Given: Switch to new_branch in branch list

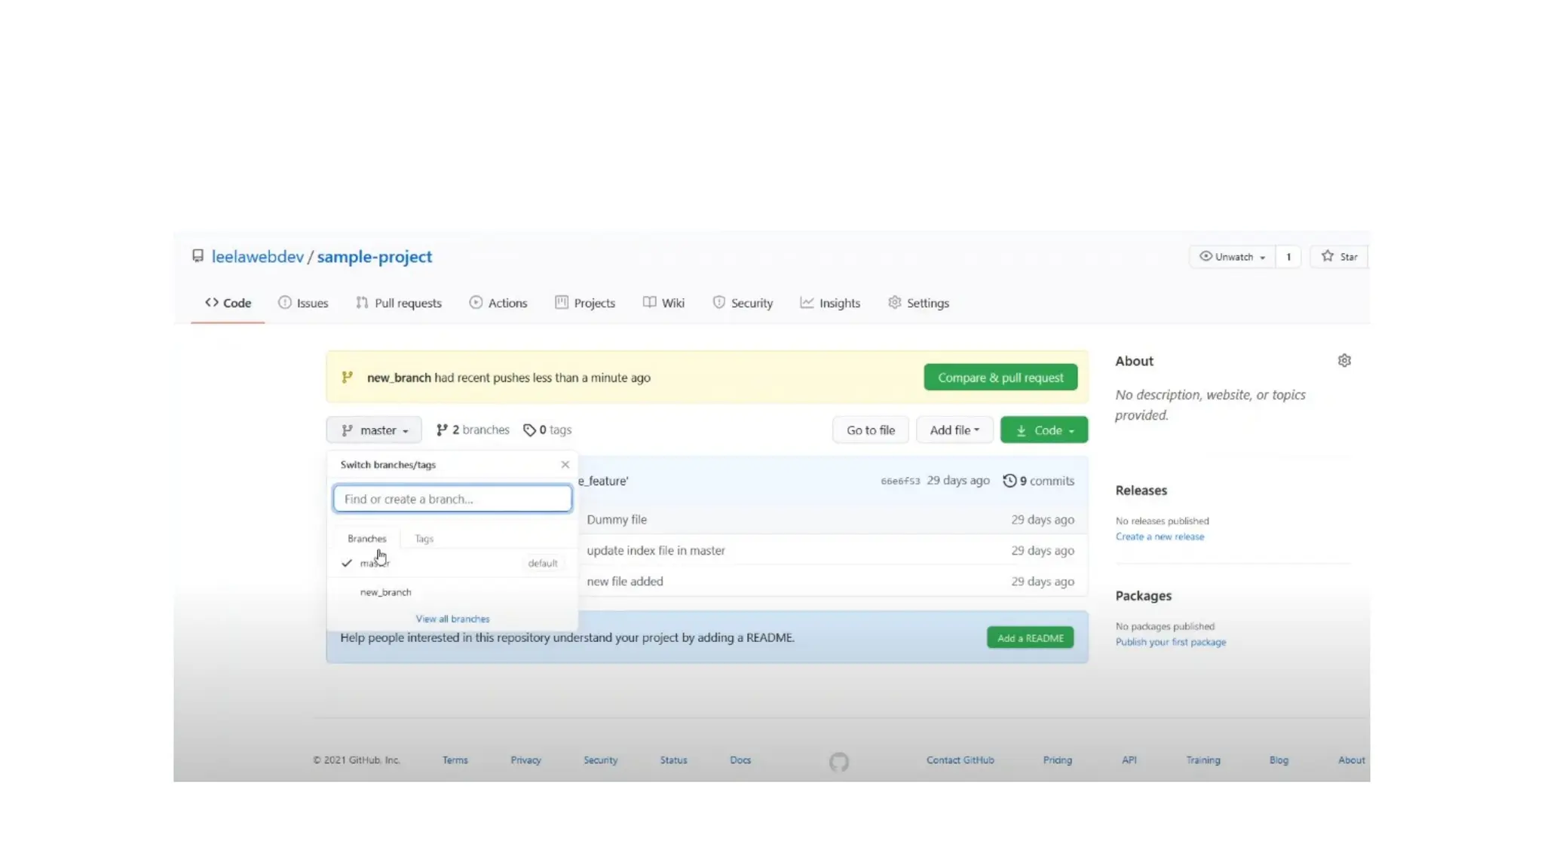Looking at the screenshot, I should pos(385,592).
